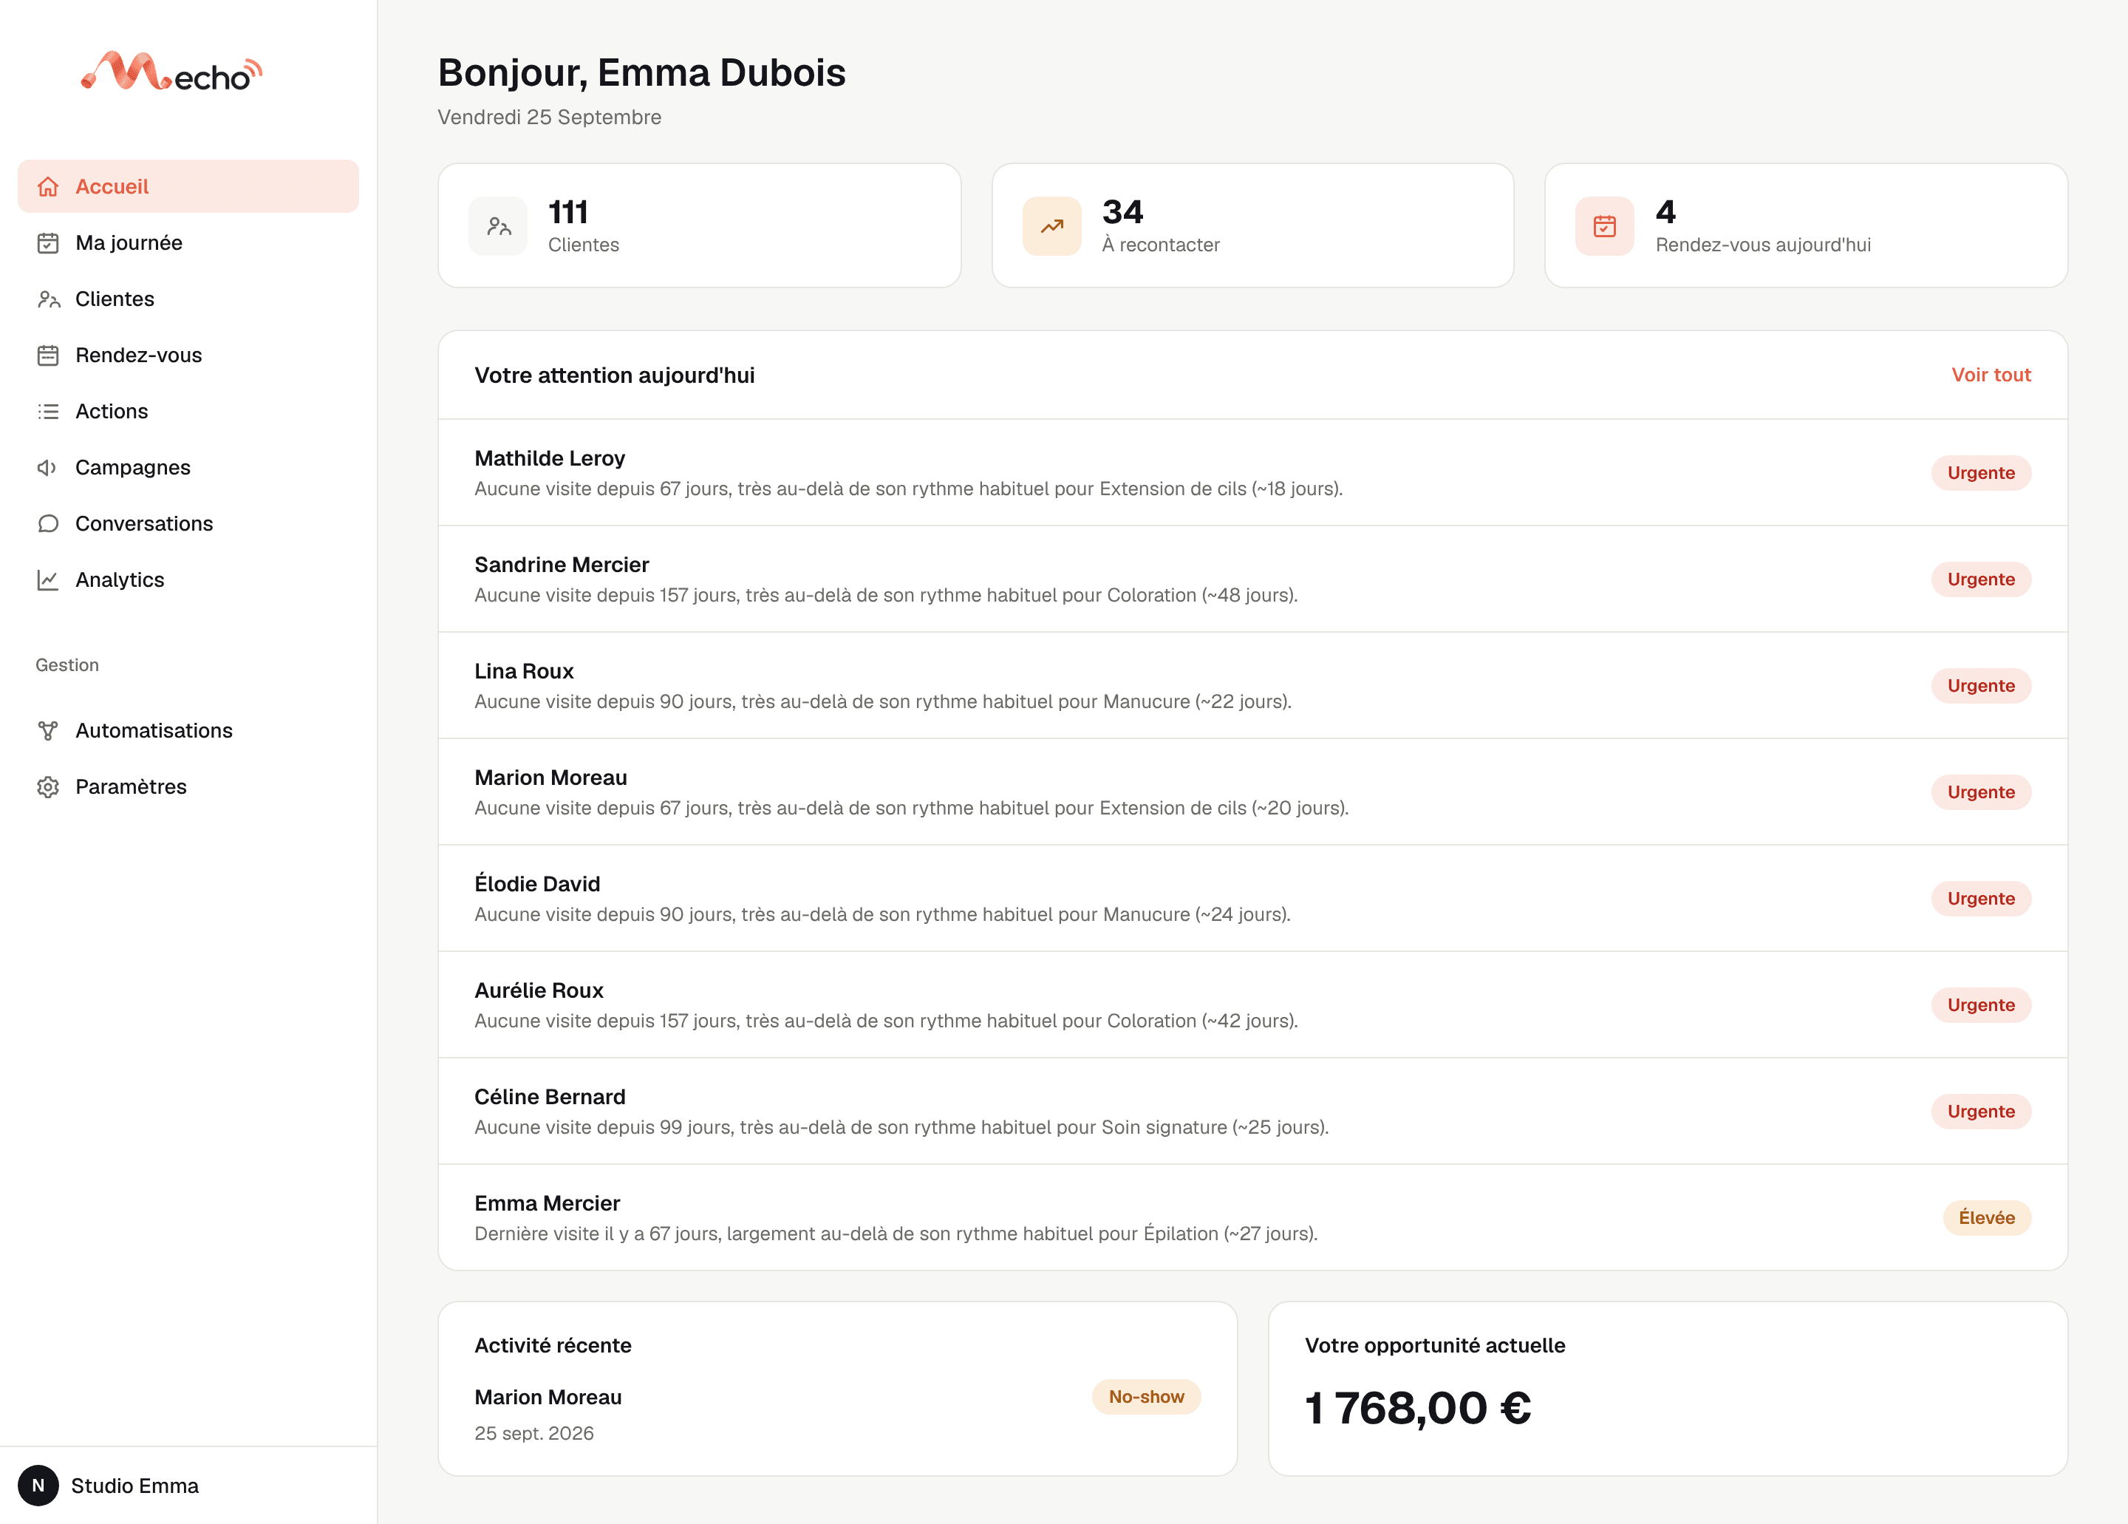Open Conversations from the sidebar
Image resolution: width=2128 pixels, height=1524 pixels.
point(188,523)
